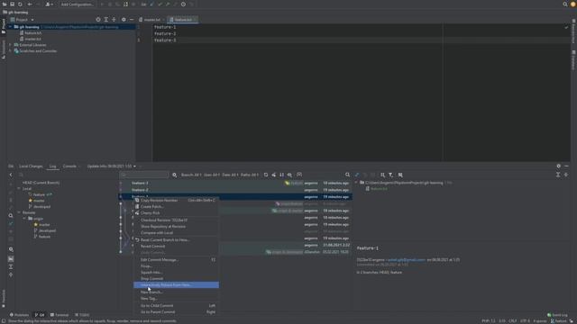Screen dimensions: 577x324
Task: Select Reset Current Branch to Here
Action: pyautogui.click(x=176, y=240)
